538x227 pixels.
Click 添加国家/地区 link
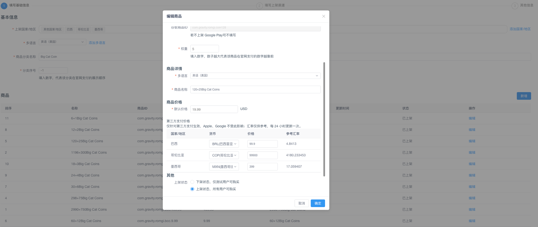(520, 29)
